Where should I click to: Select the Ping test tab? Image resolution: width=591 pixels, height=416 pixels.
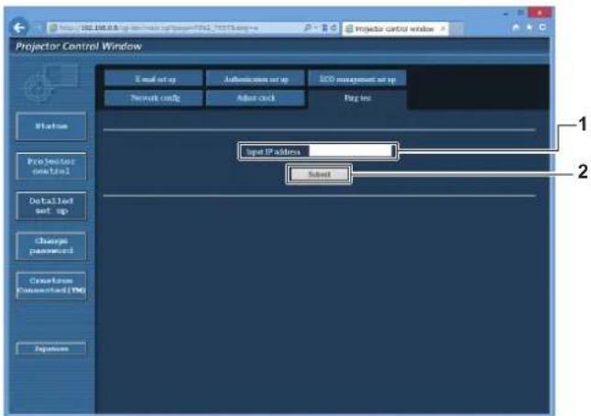(357, 98)
